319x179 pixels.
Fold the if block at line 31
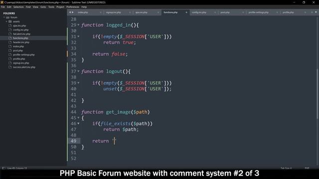click(x=79, y=36)
